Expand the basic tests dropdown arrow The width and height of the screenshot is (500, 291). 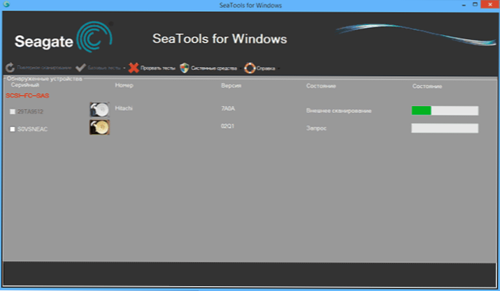pyautogui.click(x=124, y=68)
